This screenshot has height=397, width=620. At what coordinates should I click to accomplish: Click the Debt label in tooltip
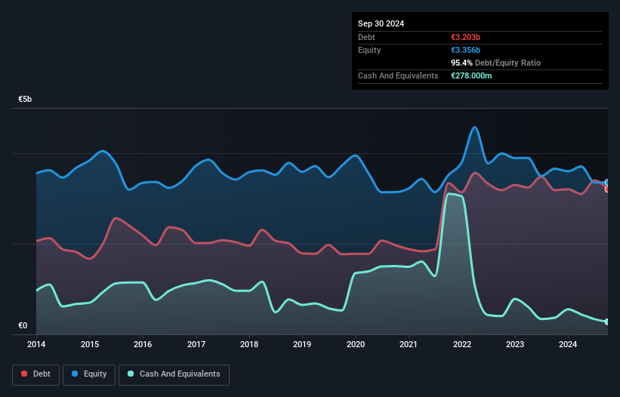(x=366, y=37)
